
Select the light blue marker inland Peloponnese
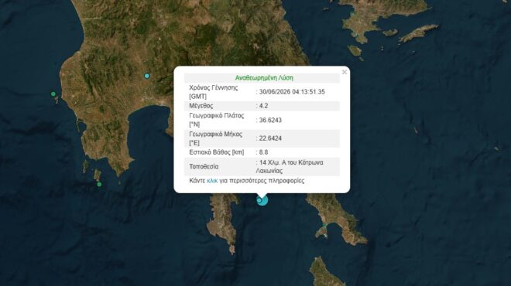coord(147,76)
